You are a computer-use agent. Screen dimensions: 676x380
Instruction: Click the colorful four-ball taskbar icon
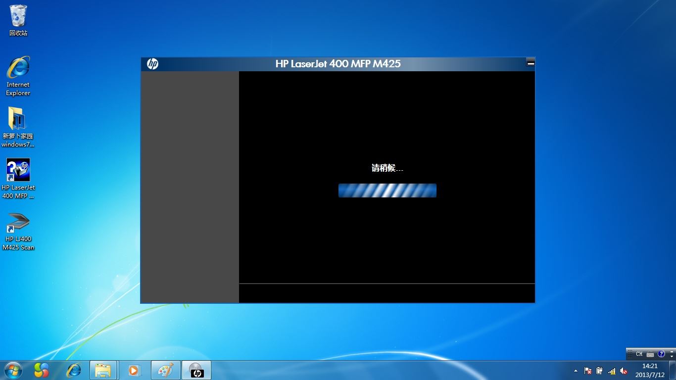[x=42, y=370]
